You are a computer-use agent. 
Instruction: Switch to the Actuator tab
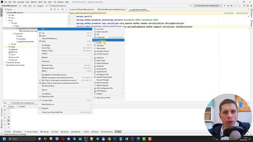[x=21, y=106]
